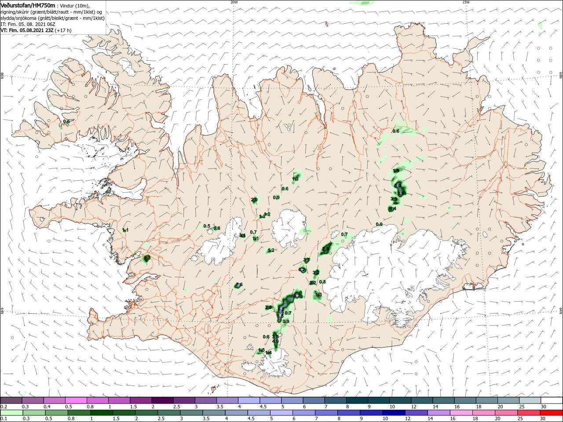Click the 2.8 precipitation value on the map
563x422 pixels.
point(325,249)
